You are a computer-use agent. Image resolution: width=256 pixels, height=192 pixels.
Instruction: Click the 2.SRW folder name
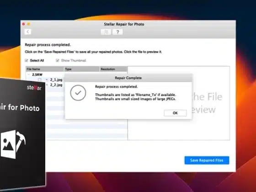coord(37,75)
